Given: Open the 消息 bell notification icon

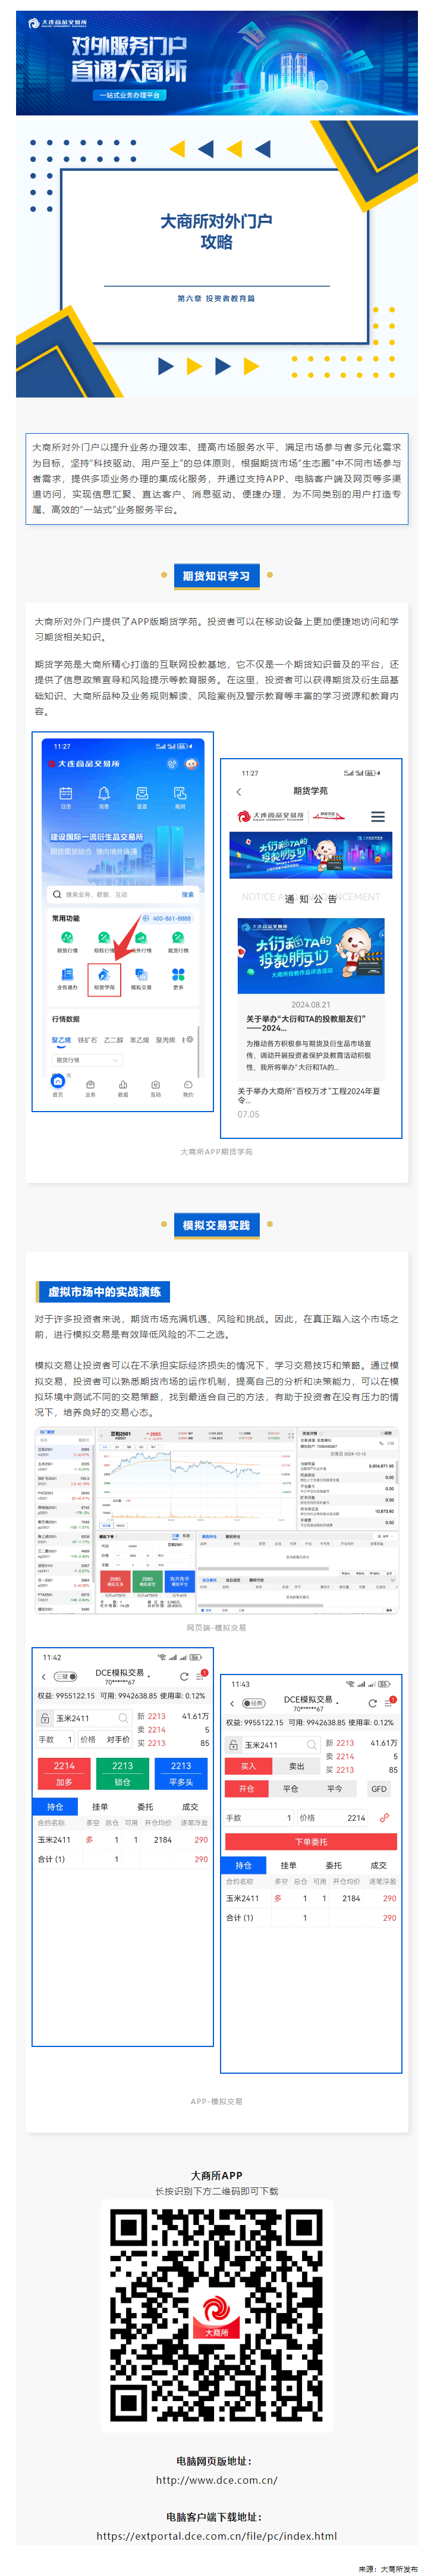Looking at the screenshot, I should pyautogui.click(x=104, y=796).
